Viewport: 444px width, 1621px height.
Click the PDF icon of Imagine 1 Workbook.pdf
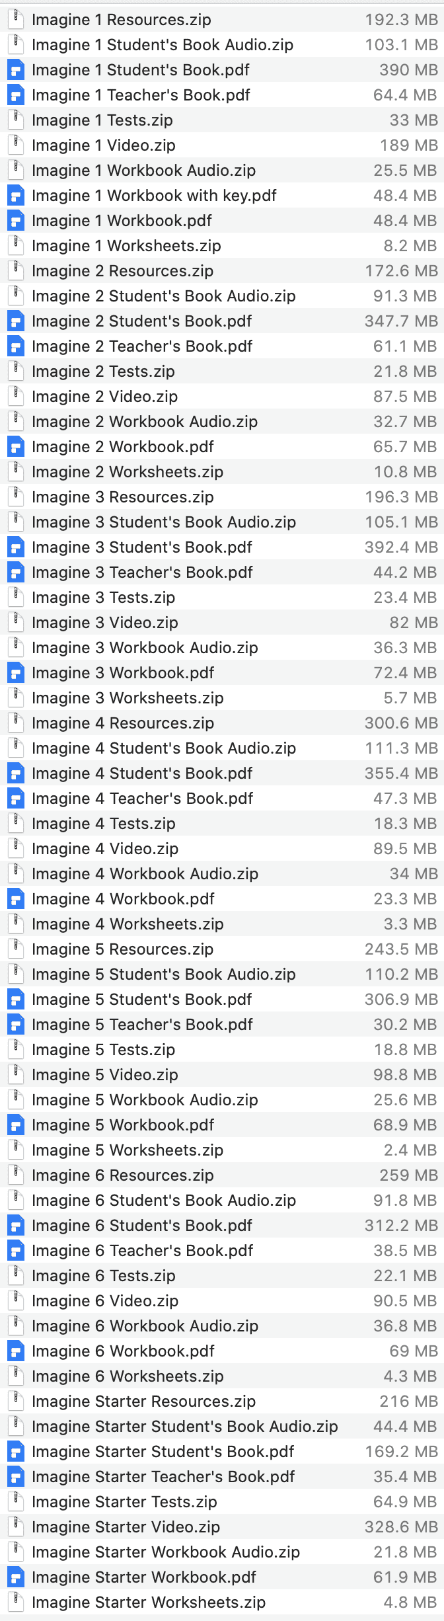tap(15, 221)
